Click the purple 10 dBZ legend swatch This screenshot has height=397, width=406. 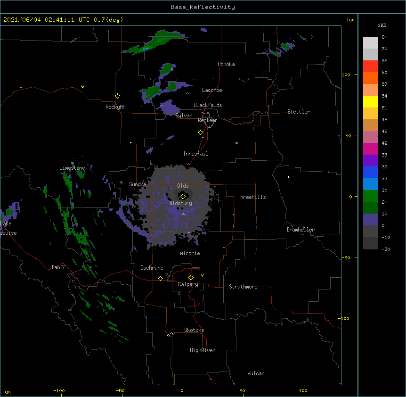coord(370,220)
